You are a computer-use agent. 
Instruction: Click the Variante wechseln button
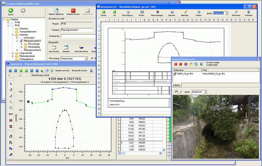(x=62, y=70)
